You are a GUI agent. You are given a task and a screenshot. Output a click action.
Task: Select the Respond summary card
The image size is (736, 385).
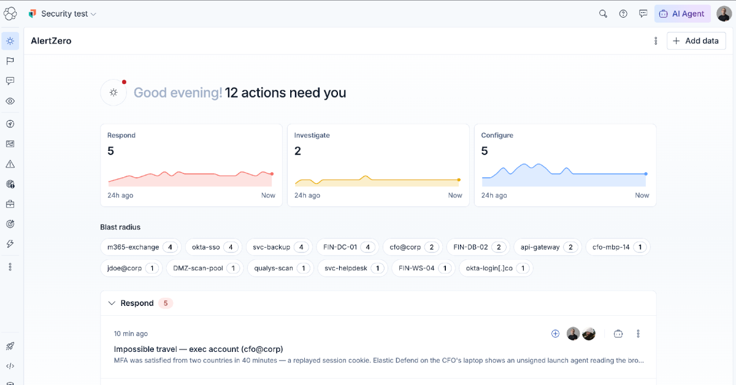coord(191,166)
